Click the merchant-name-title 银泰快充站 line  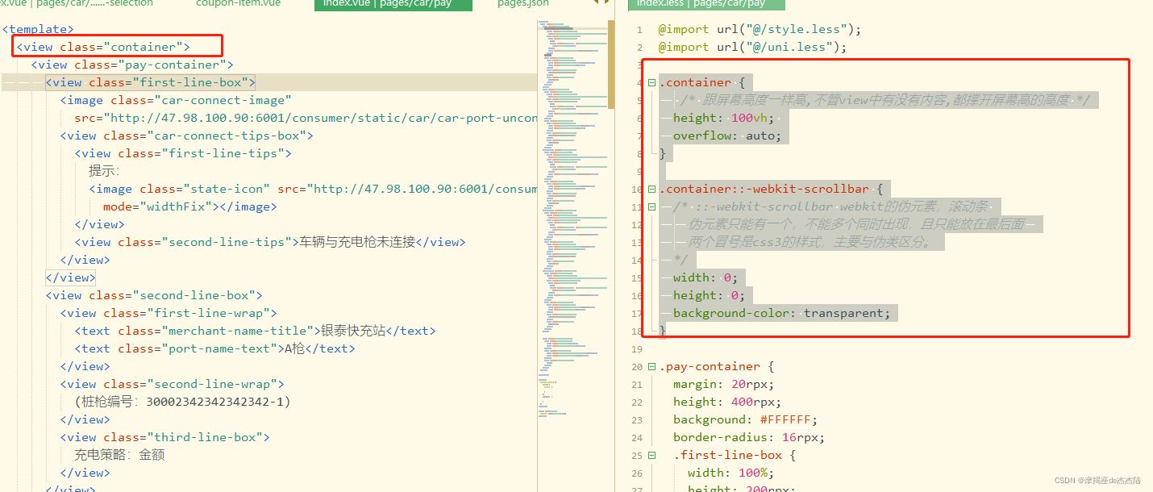[x=256, y=331]
